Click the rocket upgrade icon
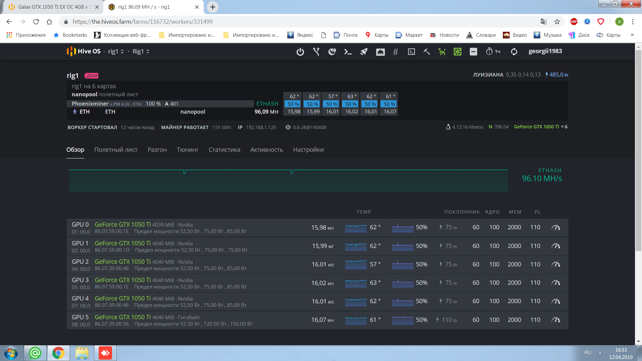This screenshot has width=642, height=361. (x=364, y=51)
